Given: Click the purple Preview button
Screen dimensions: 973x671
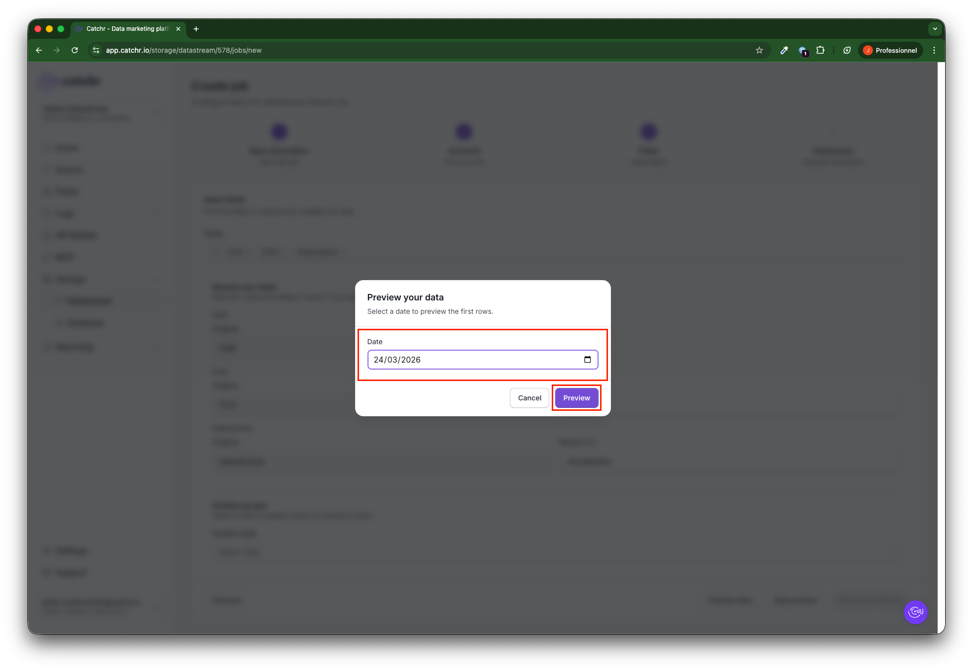Looking at the screenshot, I should (x=576, y=398).
